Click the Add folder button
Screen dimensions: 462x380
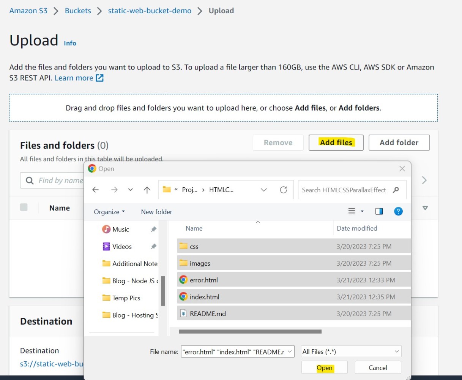pos(399,142)
